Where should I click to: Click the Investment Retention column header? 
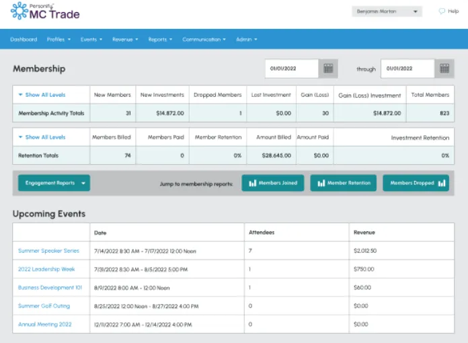point(420,138)
